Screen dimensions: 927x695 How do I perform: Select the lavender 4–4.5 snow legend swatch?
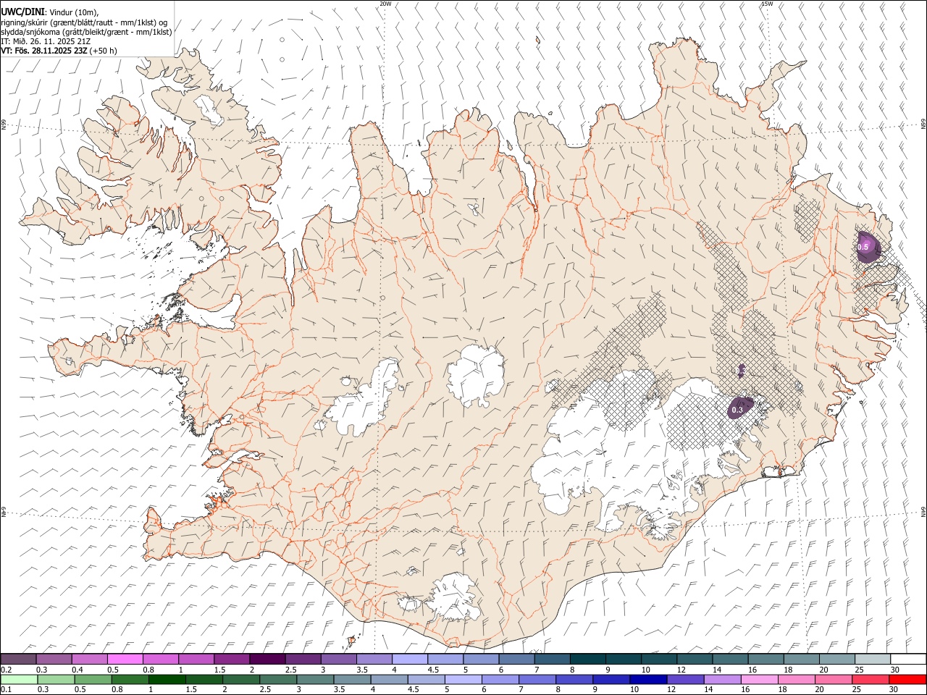pos(409,659)
